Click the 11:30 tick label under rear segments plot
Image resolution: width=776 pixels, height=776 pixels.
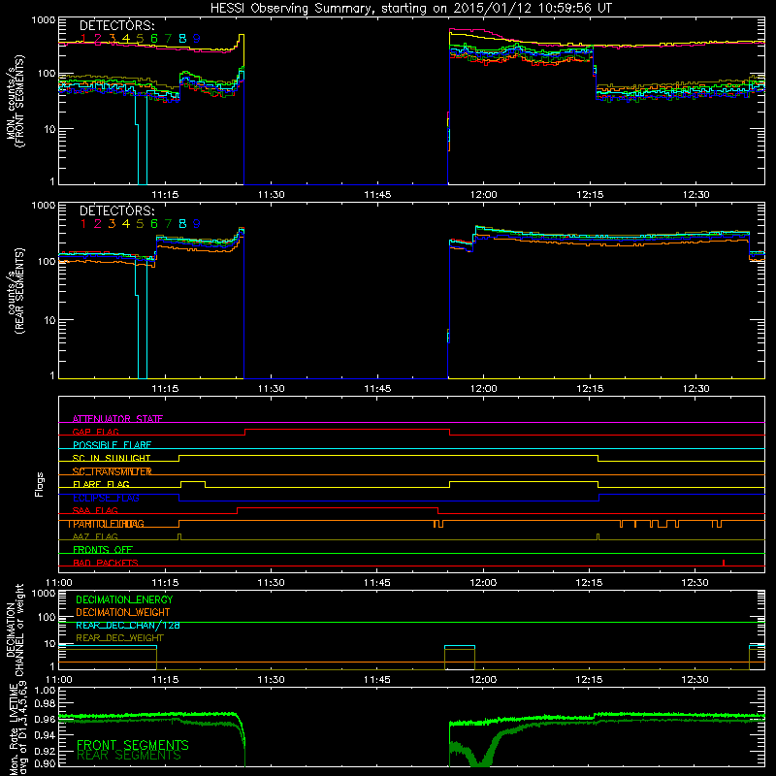[272, 389]
